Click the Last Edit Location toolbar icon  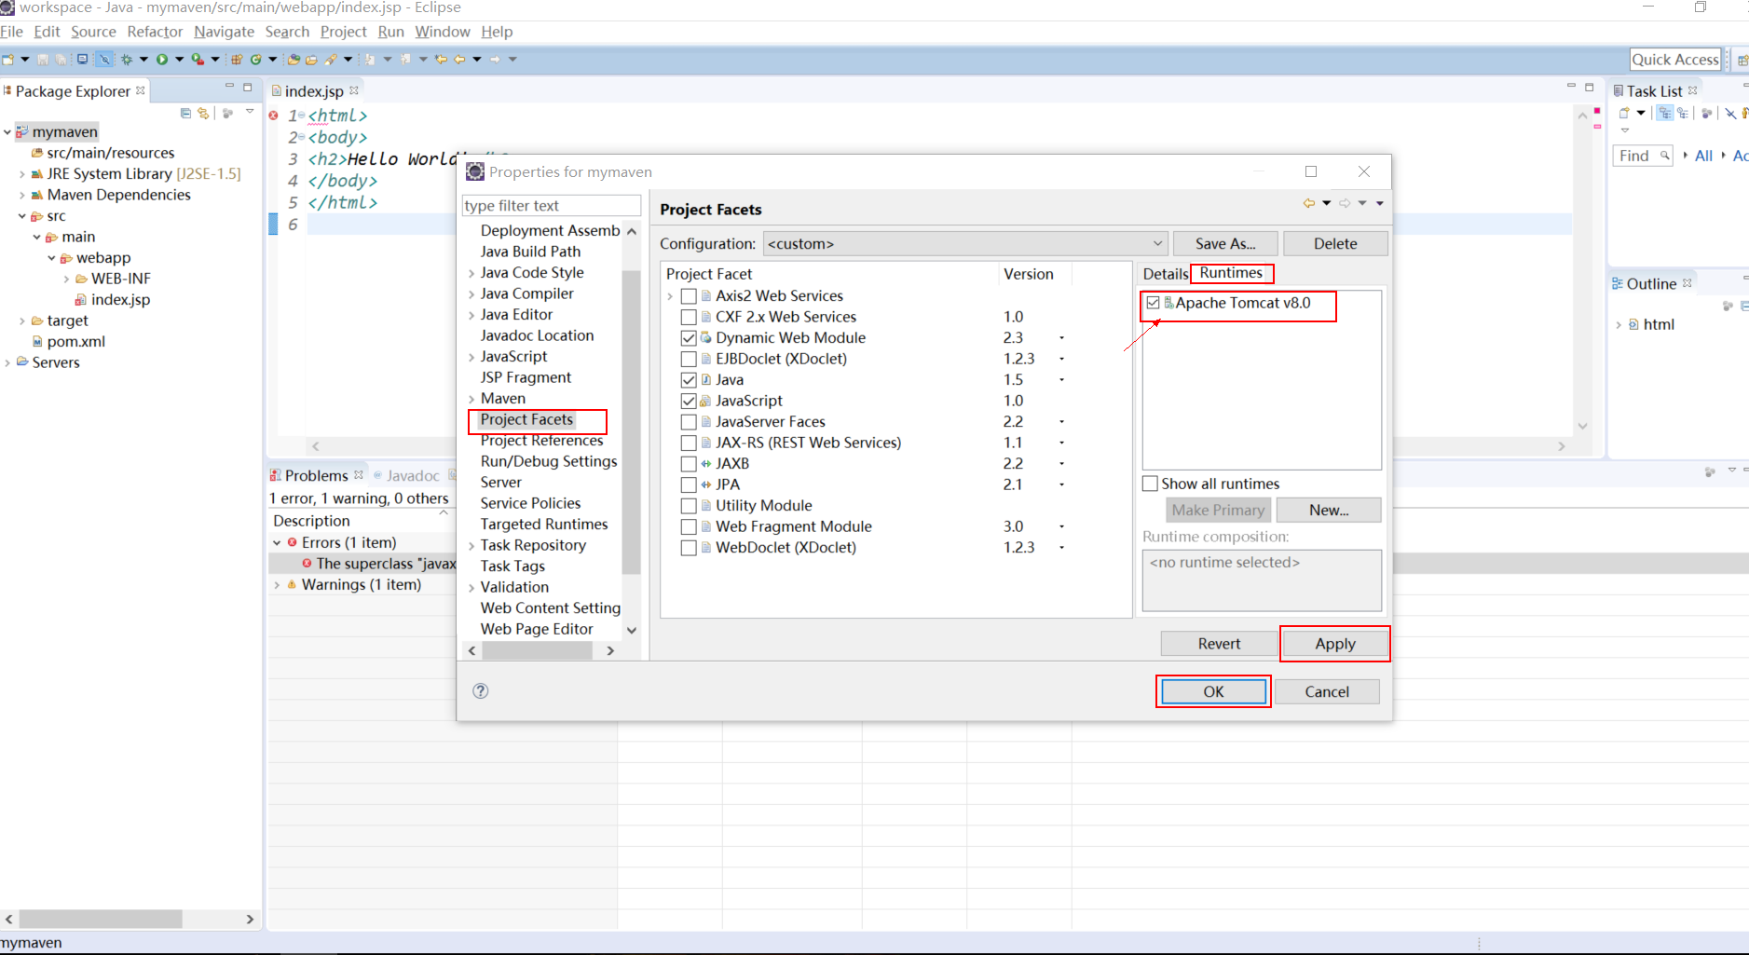441,60
